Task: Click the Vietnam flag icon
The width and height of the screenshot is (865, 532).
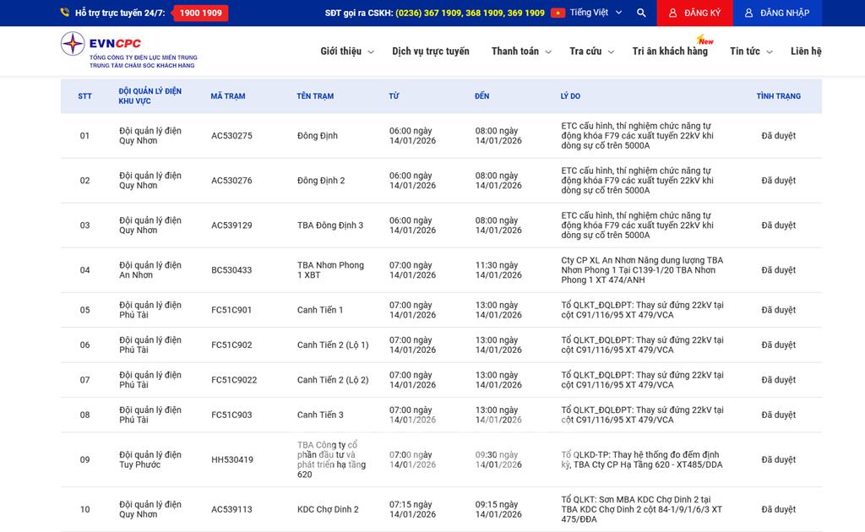Action: (x=558, y=13)
